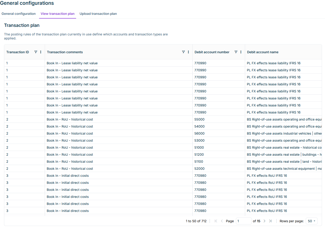Click the 'General configurations' page title
This screenshot has width=325, height=229.
click(27, 3)
